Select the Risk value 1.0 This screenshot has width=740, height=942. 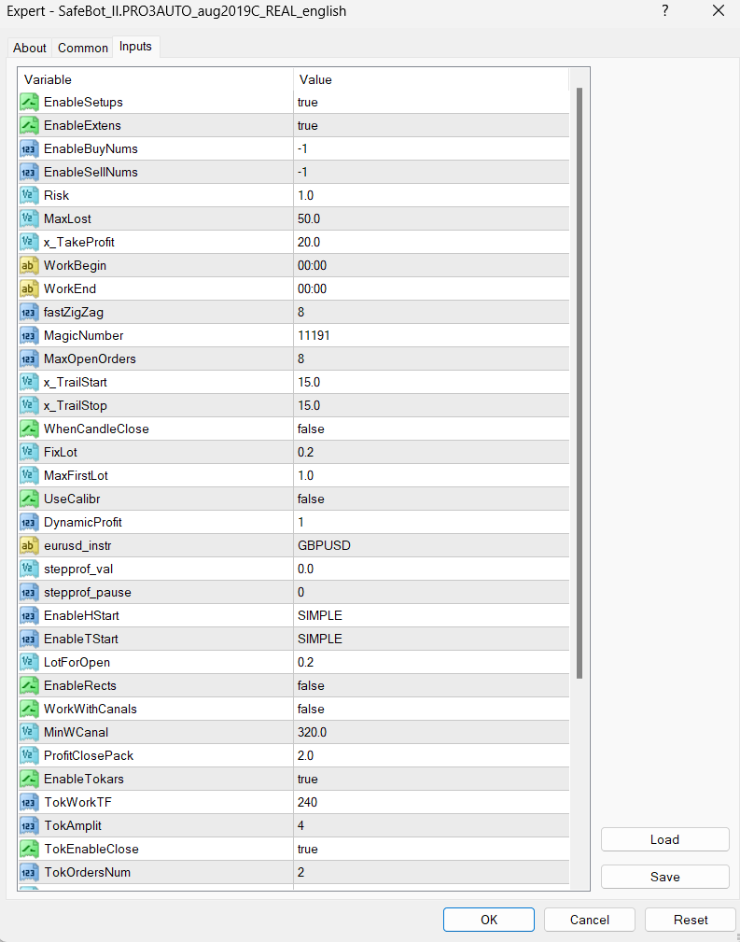click(x=306, y=195)
